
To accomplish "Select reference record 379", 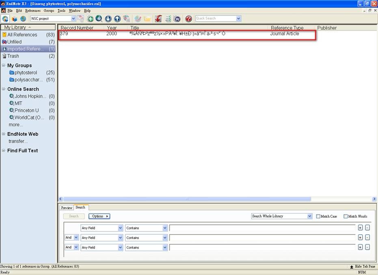I will click(187, 33).
